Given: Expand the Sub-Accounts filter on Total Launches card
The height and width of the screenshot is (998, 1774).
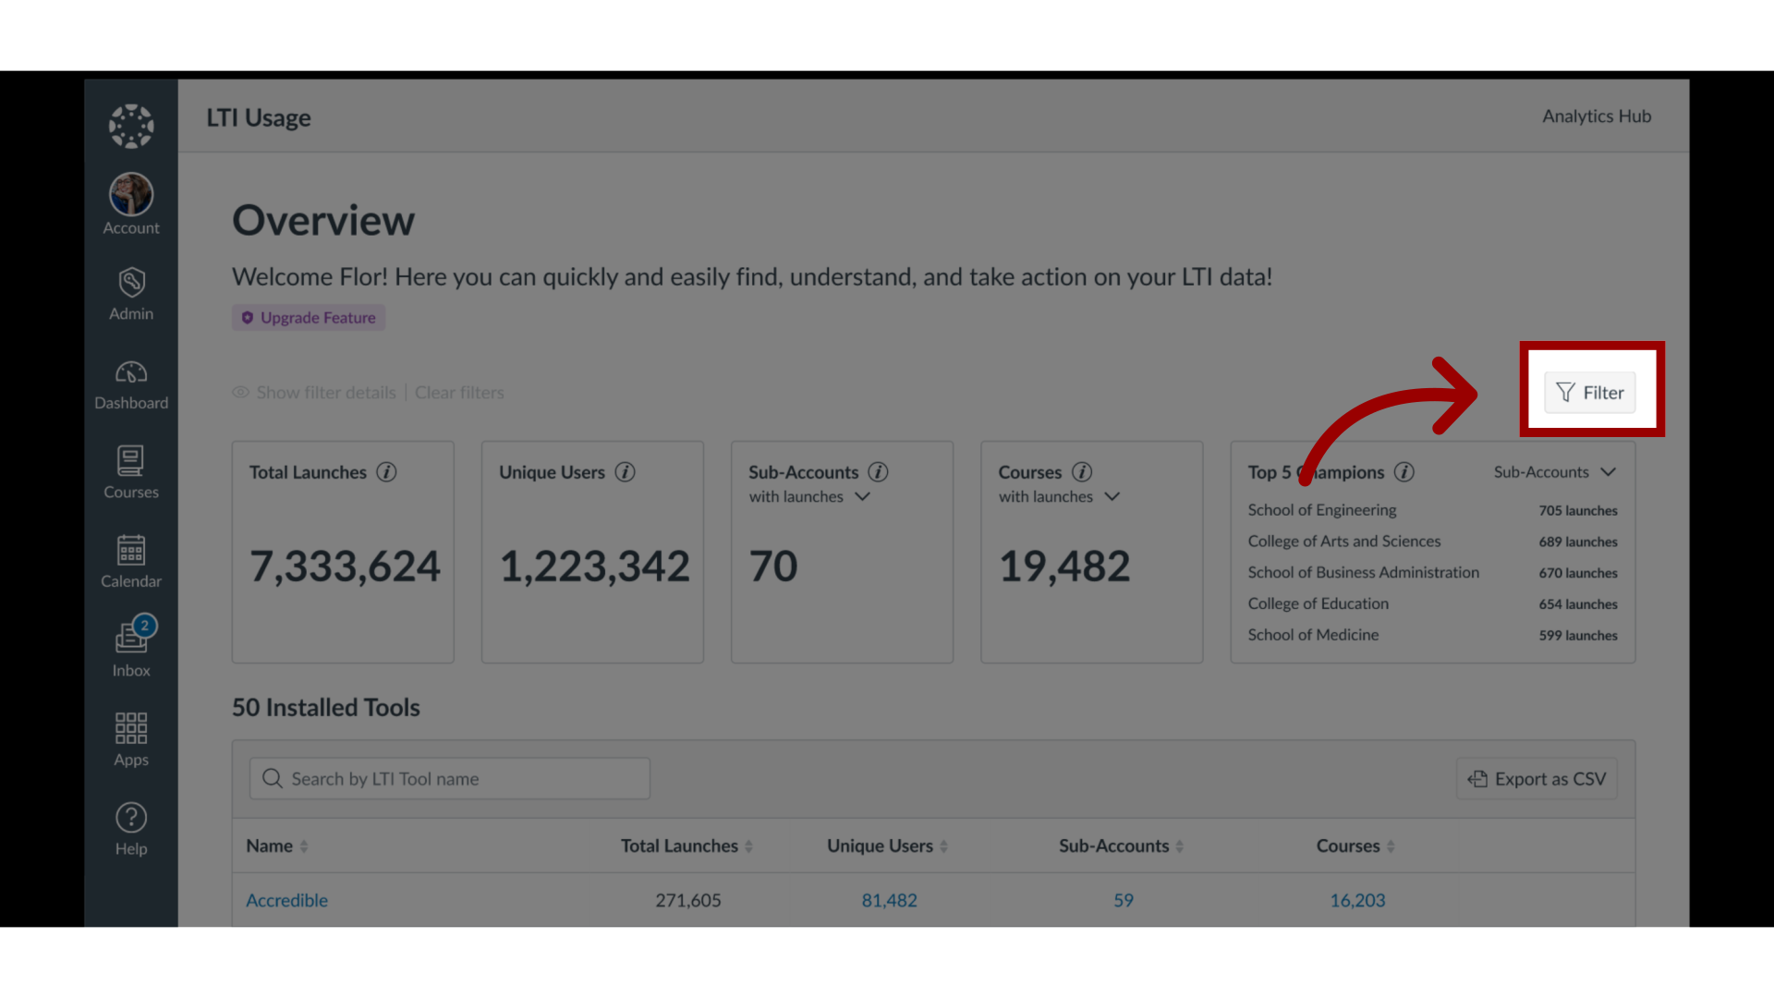Looking at the screenshot, I should (861, 496).
